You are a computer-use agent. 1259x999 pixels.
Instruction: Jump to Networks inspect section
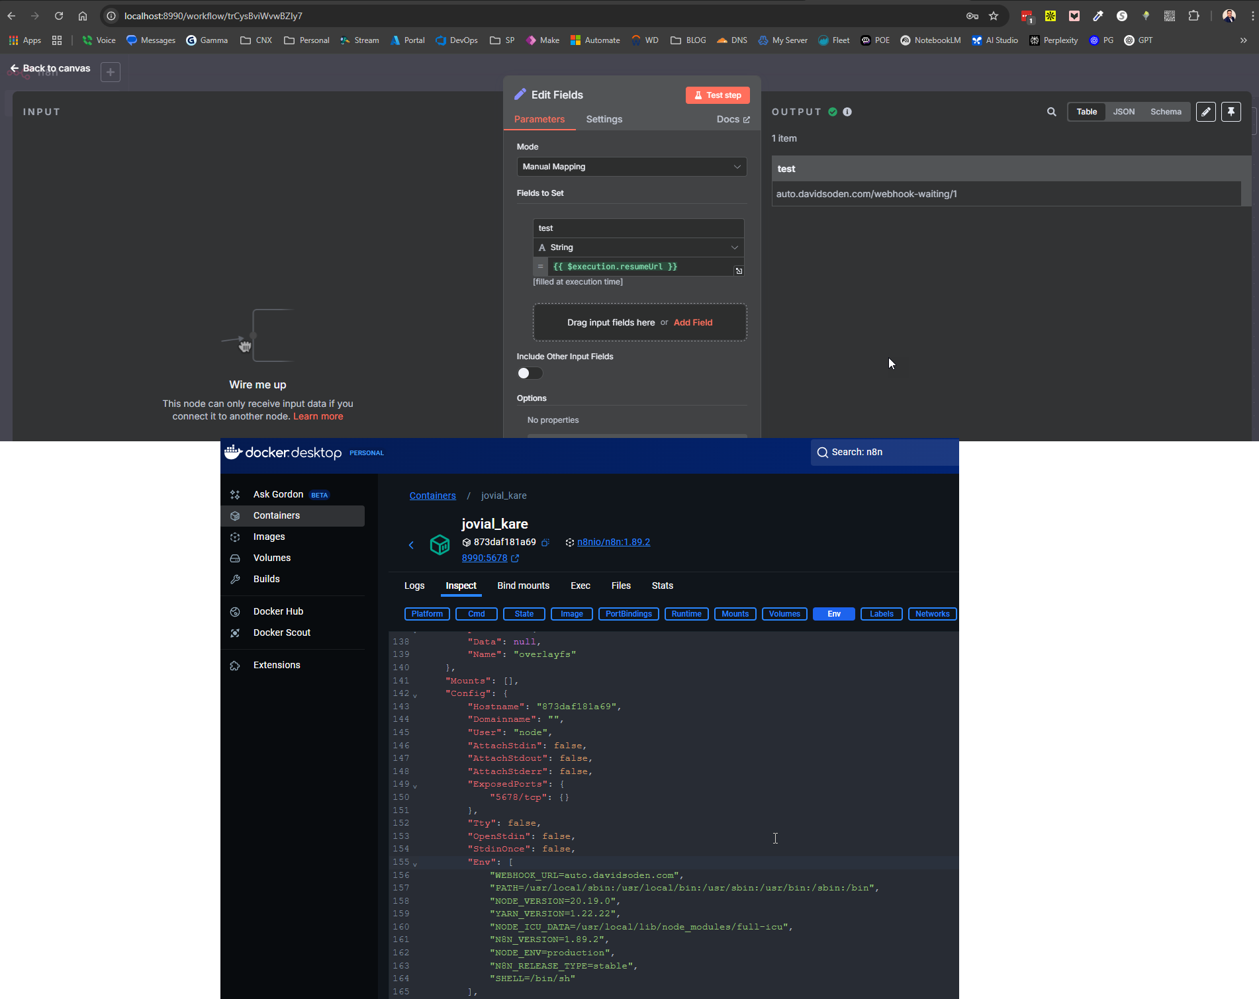click(932, 614)
